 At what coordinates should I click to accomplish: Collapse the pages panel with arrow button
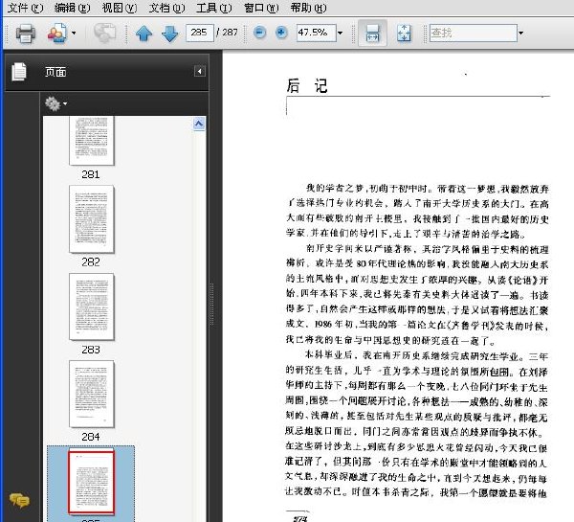pyautogui.click(x=200, y=71)
